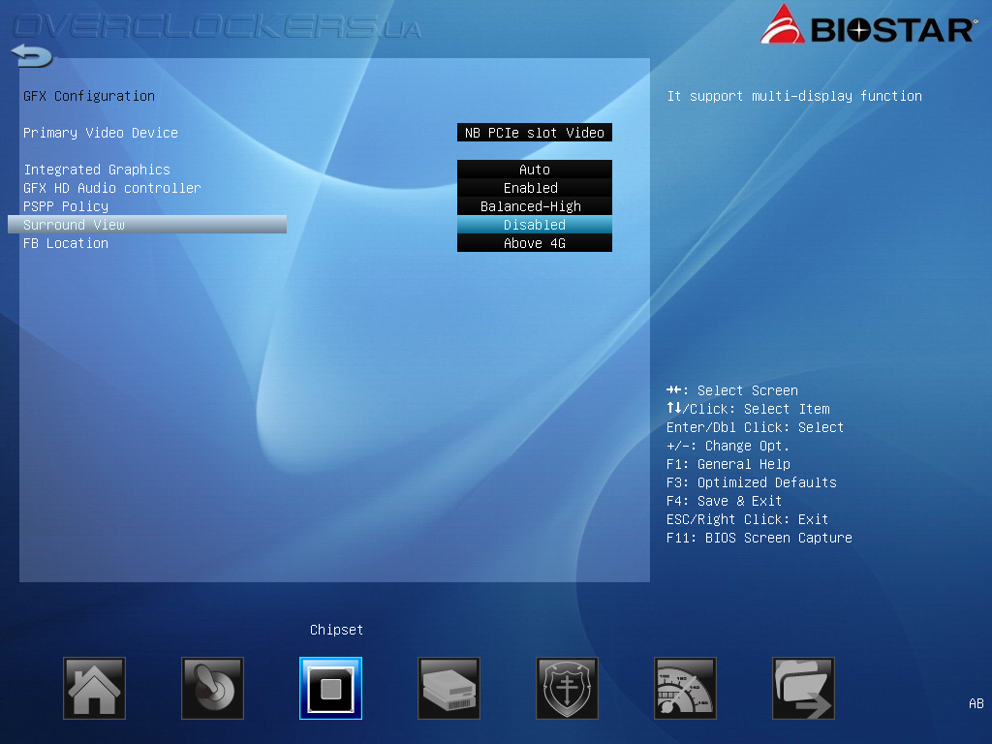Click F11: BIOS Screen Capture help line
This screenshot has height=744, width=992.
pyautogui.click(x=759, y=538)
